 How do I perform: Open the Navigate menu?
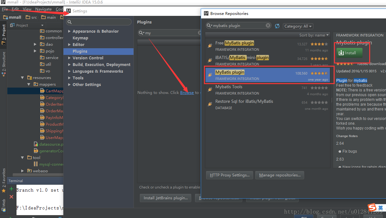[x=43, y=9]
